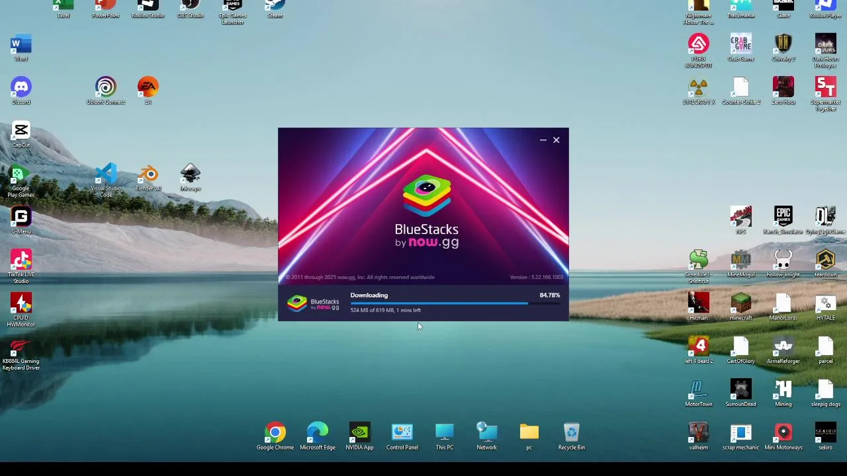Select the SurrounDead desktop icon
This screenshot has width=847, height=476.
click(x=741, y=393)
